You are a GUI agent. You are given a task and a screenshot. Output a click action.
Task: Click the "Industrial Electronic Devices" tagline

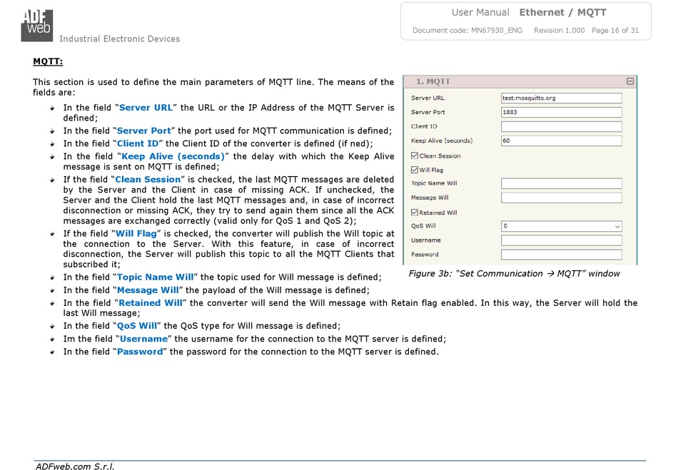(120, 39)
